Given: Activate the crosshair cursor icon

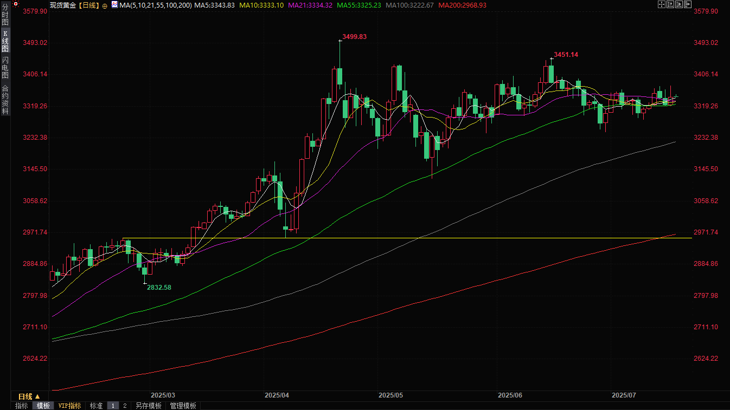Looking at the screenshot, I should click(x=661, y=4).
